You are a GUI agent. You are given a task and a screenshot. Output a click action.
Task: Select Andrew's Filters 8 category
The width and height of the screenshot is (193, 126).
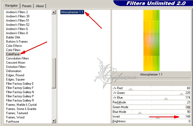[17, 33]
